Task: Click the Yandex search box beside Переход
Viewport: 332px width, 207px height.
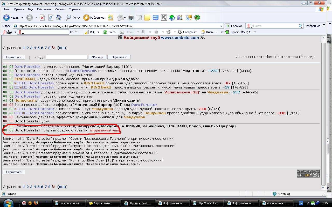Action: click(275, 26)
